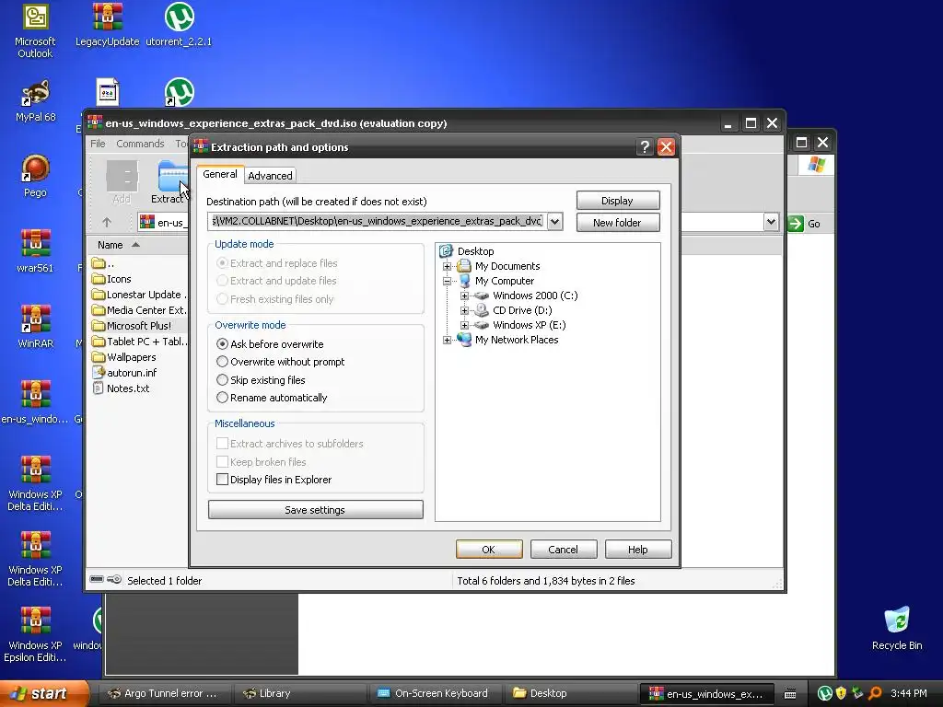943x707 pixels.
Task: Launch MyPal 68 browser shortcut
Action: (x=35, y=100)
